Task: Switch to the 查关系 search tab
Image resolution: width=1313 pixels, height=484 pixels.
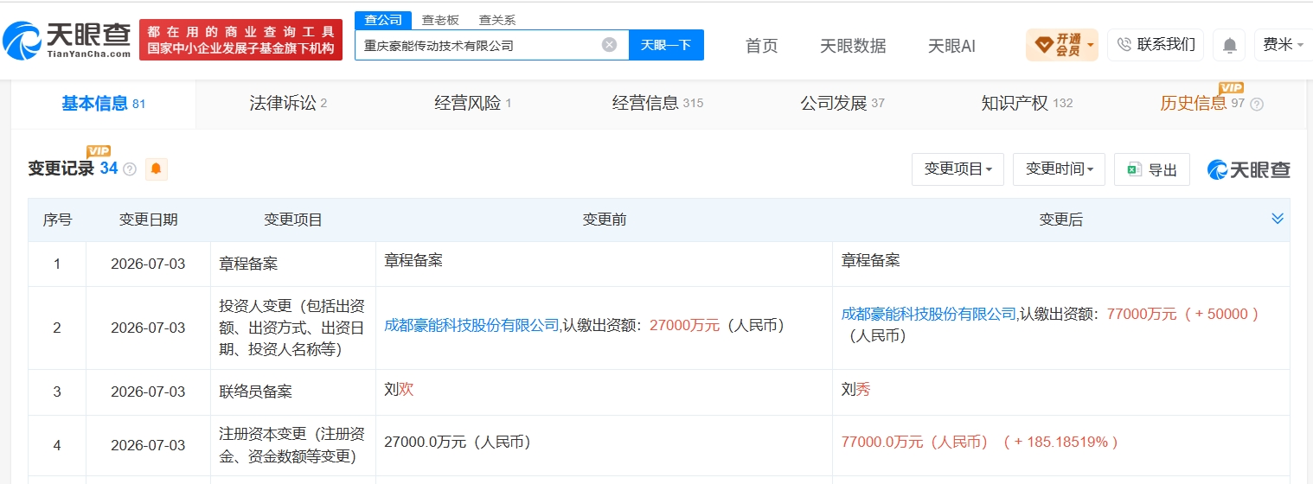Action: [497, 20]
